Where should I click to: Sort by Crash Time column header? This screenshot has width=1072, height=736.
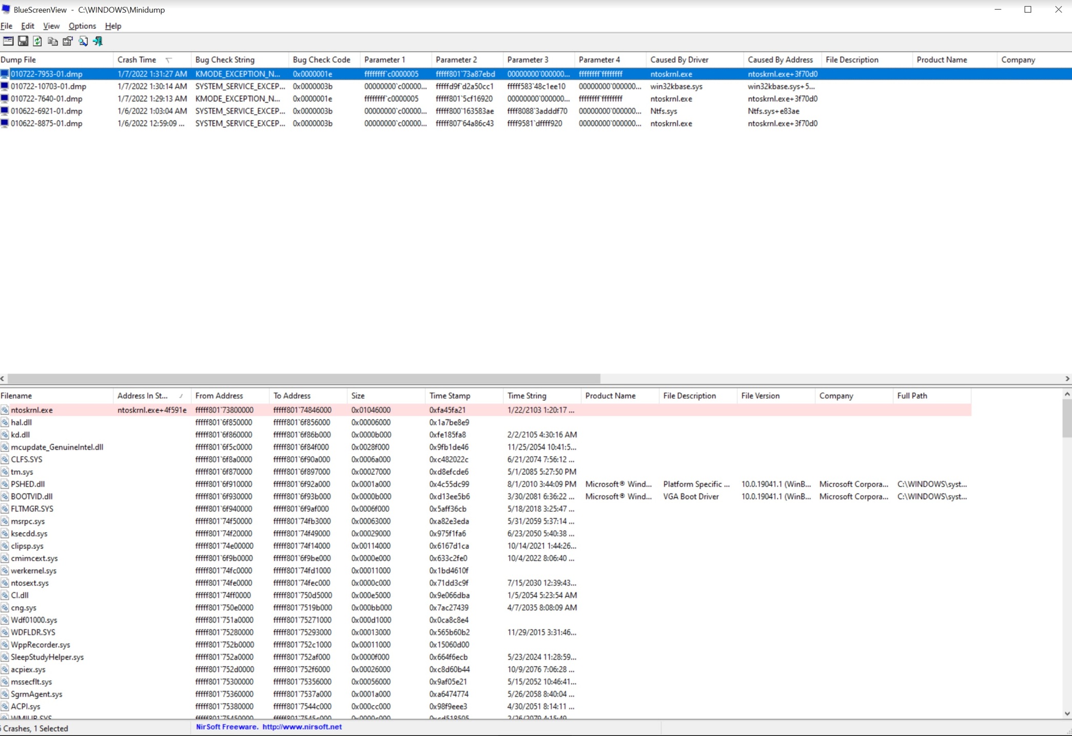pos(151,59)
